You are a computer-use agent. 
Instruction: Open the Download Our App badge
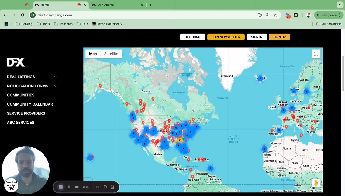11,185
